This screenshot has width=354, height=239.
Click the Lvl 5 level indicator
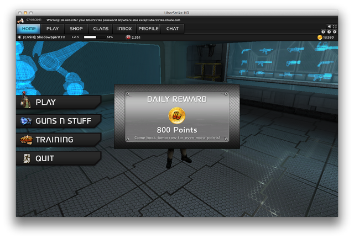click(75, 37)
